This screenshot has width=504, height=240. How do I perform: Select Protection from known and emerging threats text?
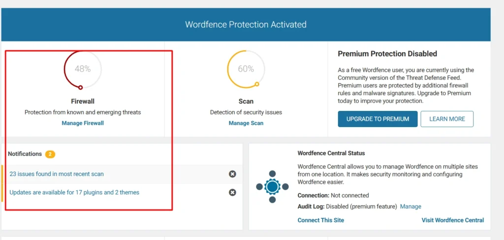coord(83,112)
